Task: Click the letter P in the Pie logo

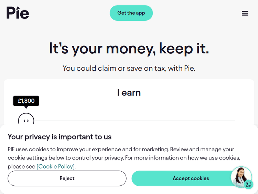Action: (11, 13)
